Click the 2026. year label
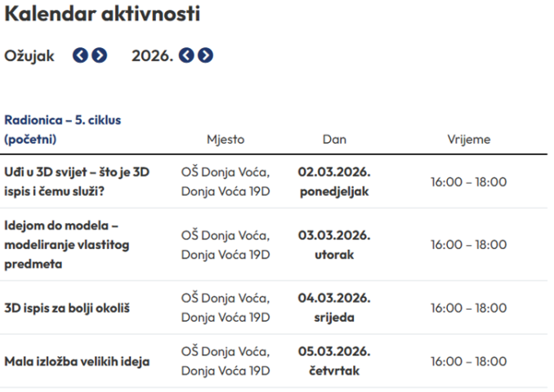554x392 pixels. 152,56
